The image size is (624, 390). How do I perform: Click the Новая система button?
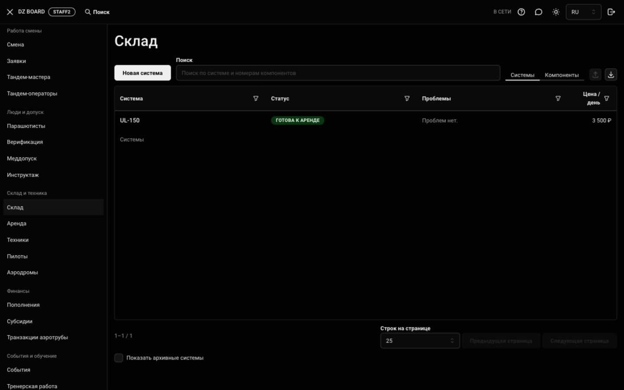point(143,73)
